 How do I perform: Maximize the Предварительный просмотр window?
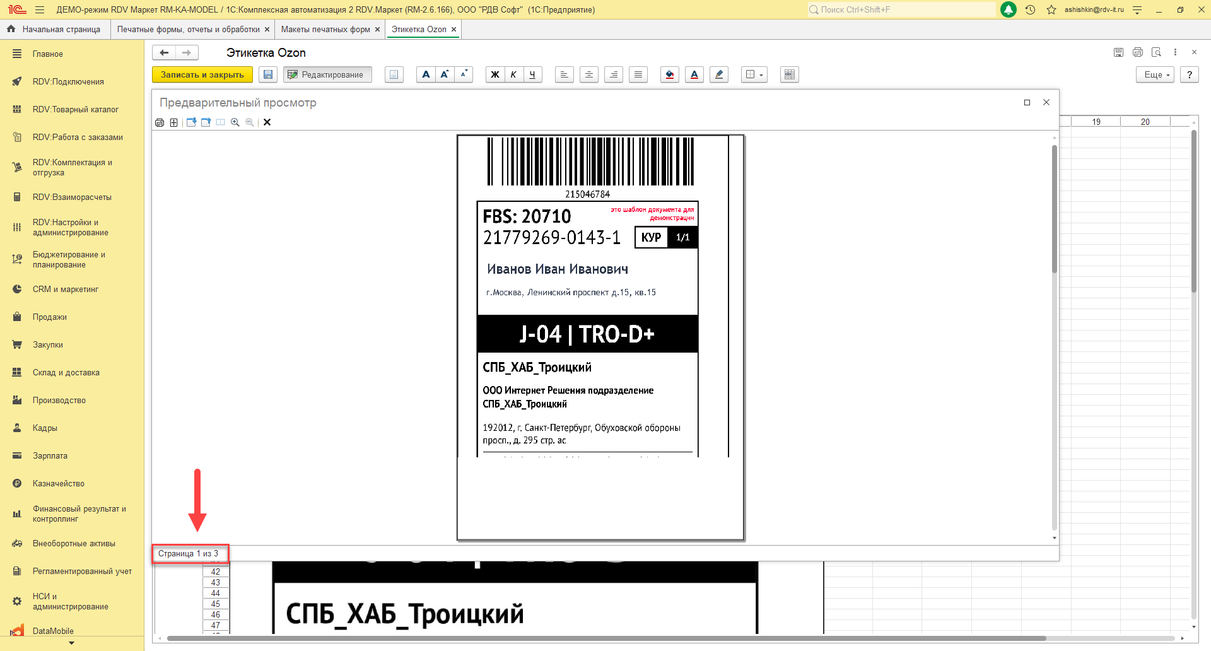(x=1027, y=102)
